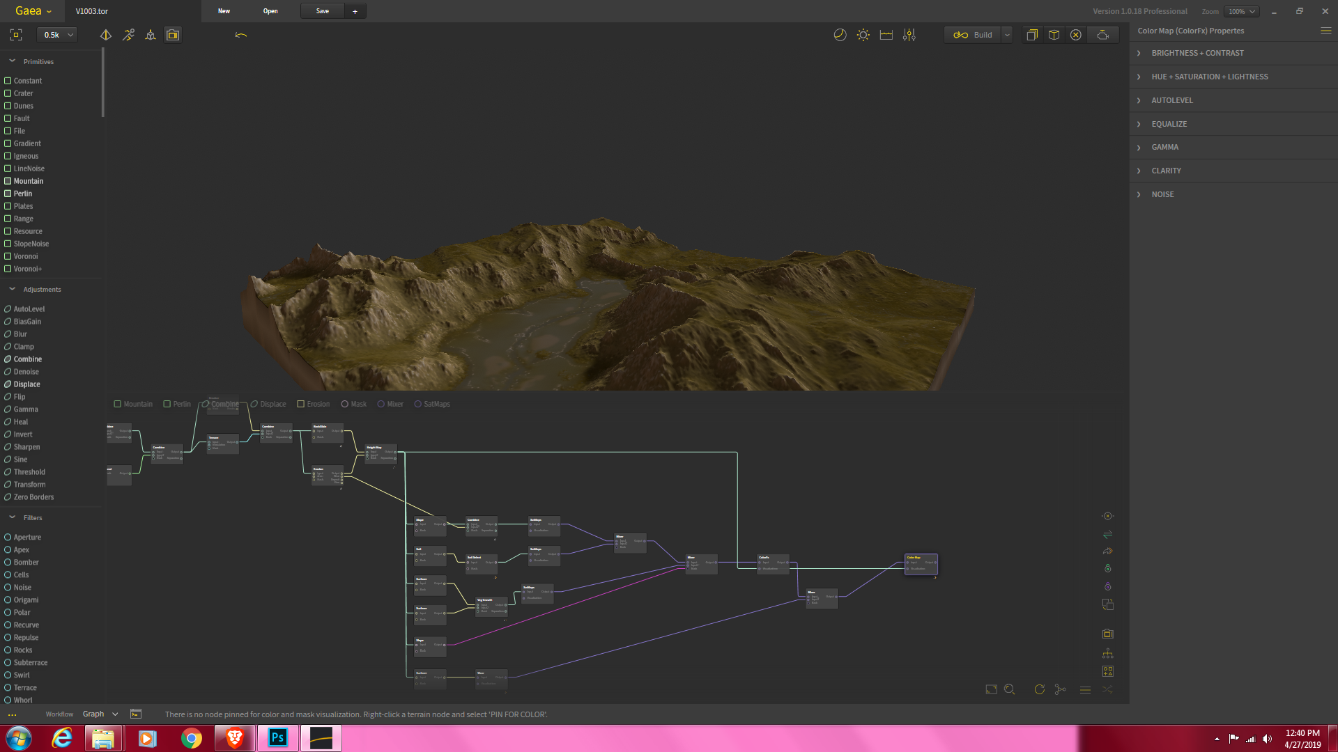The height and width of the screenshot is (752, 1338).
Task: Select the Mask node radio in quick bar
Action: (344, 404)
